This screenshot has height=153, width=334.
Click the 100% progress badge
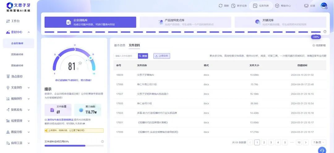pos(316,37)
